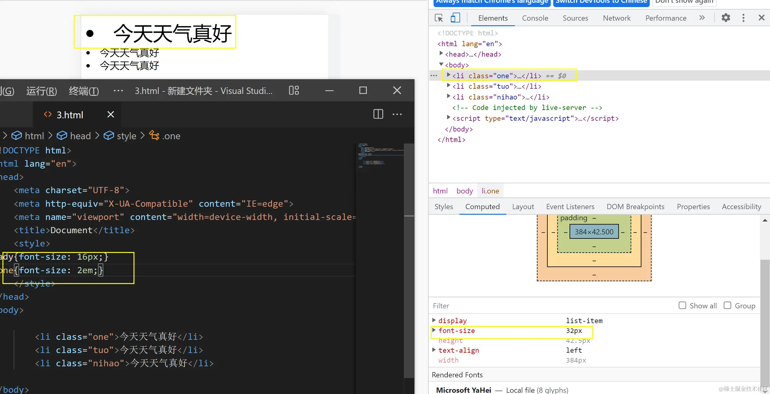Expand the li class tuo node
The width and height of the screenshot is (770, 394).
point(449,86)
